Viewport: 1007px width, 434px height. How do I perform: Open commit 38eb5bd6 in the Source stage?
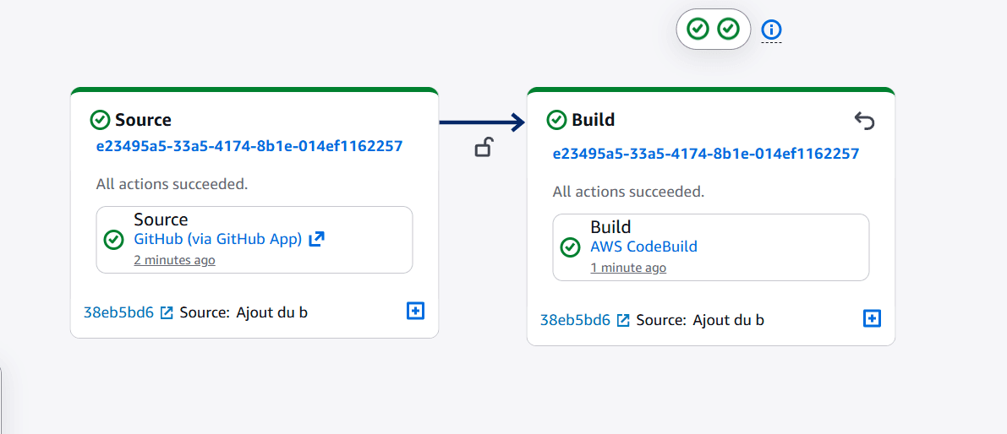coord(118,312)
